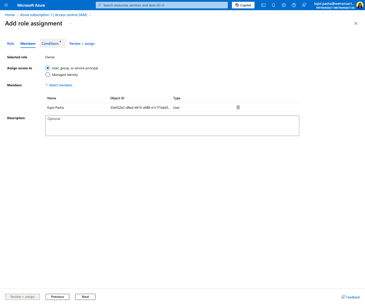365x305 pixels.
Task: Open the ellipsis menu beside page title
Action: (70, 23)
